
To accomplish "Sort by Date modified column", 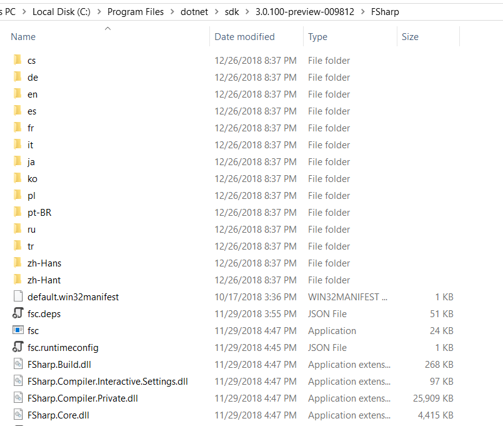I will pyautogui.click(x=244, y=37).
